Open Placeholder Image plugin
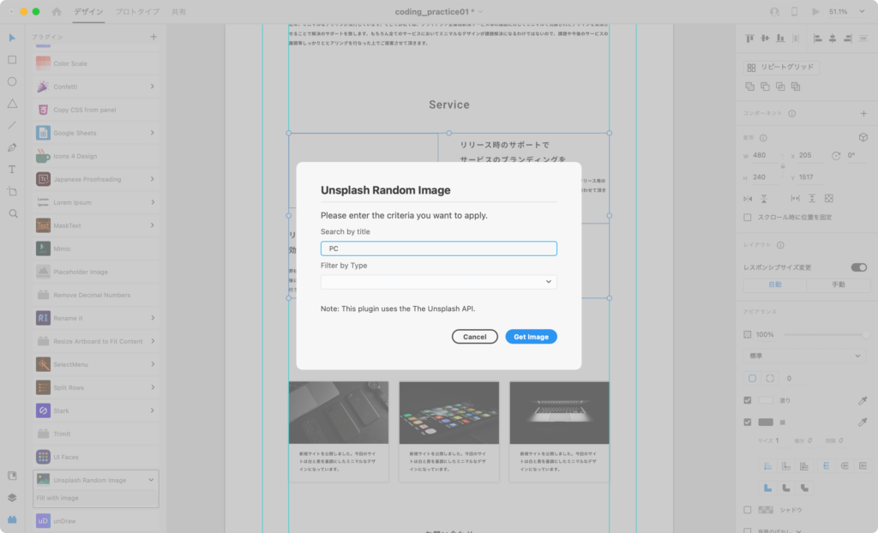This screenshot has height=533, width=878. [96, 272]
